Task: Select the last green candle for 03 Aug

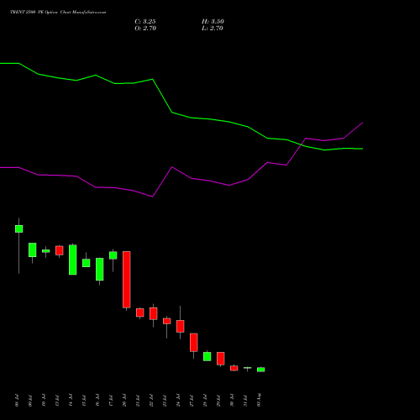Action: pos(261,370)
